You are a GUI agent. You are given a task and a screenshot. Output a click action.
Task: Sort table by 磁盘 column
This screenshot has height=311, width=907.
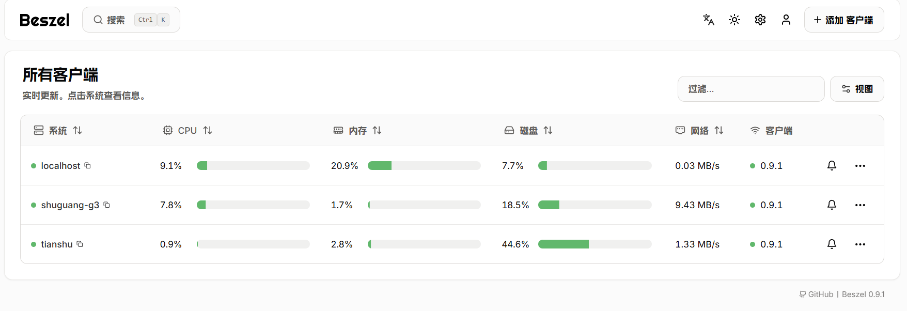529,131
